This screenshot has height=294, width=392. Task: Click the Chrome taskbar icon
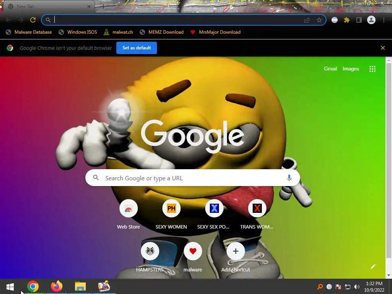point(33,286)
